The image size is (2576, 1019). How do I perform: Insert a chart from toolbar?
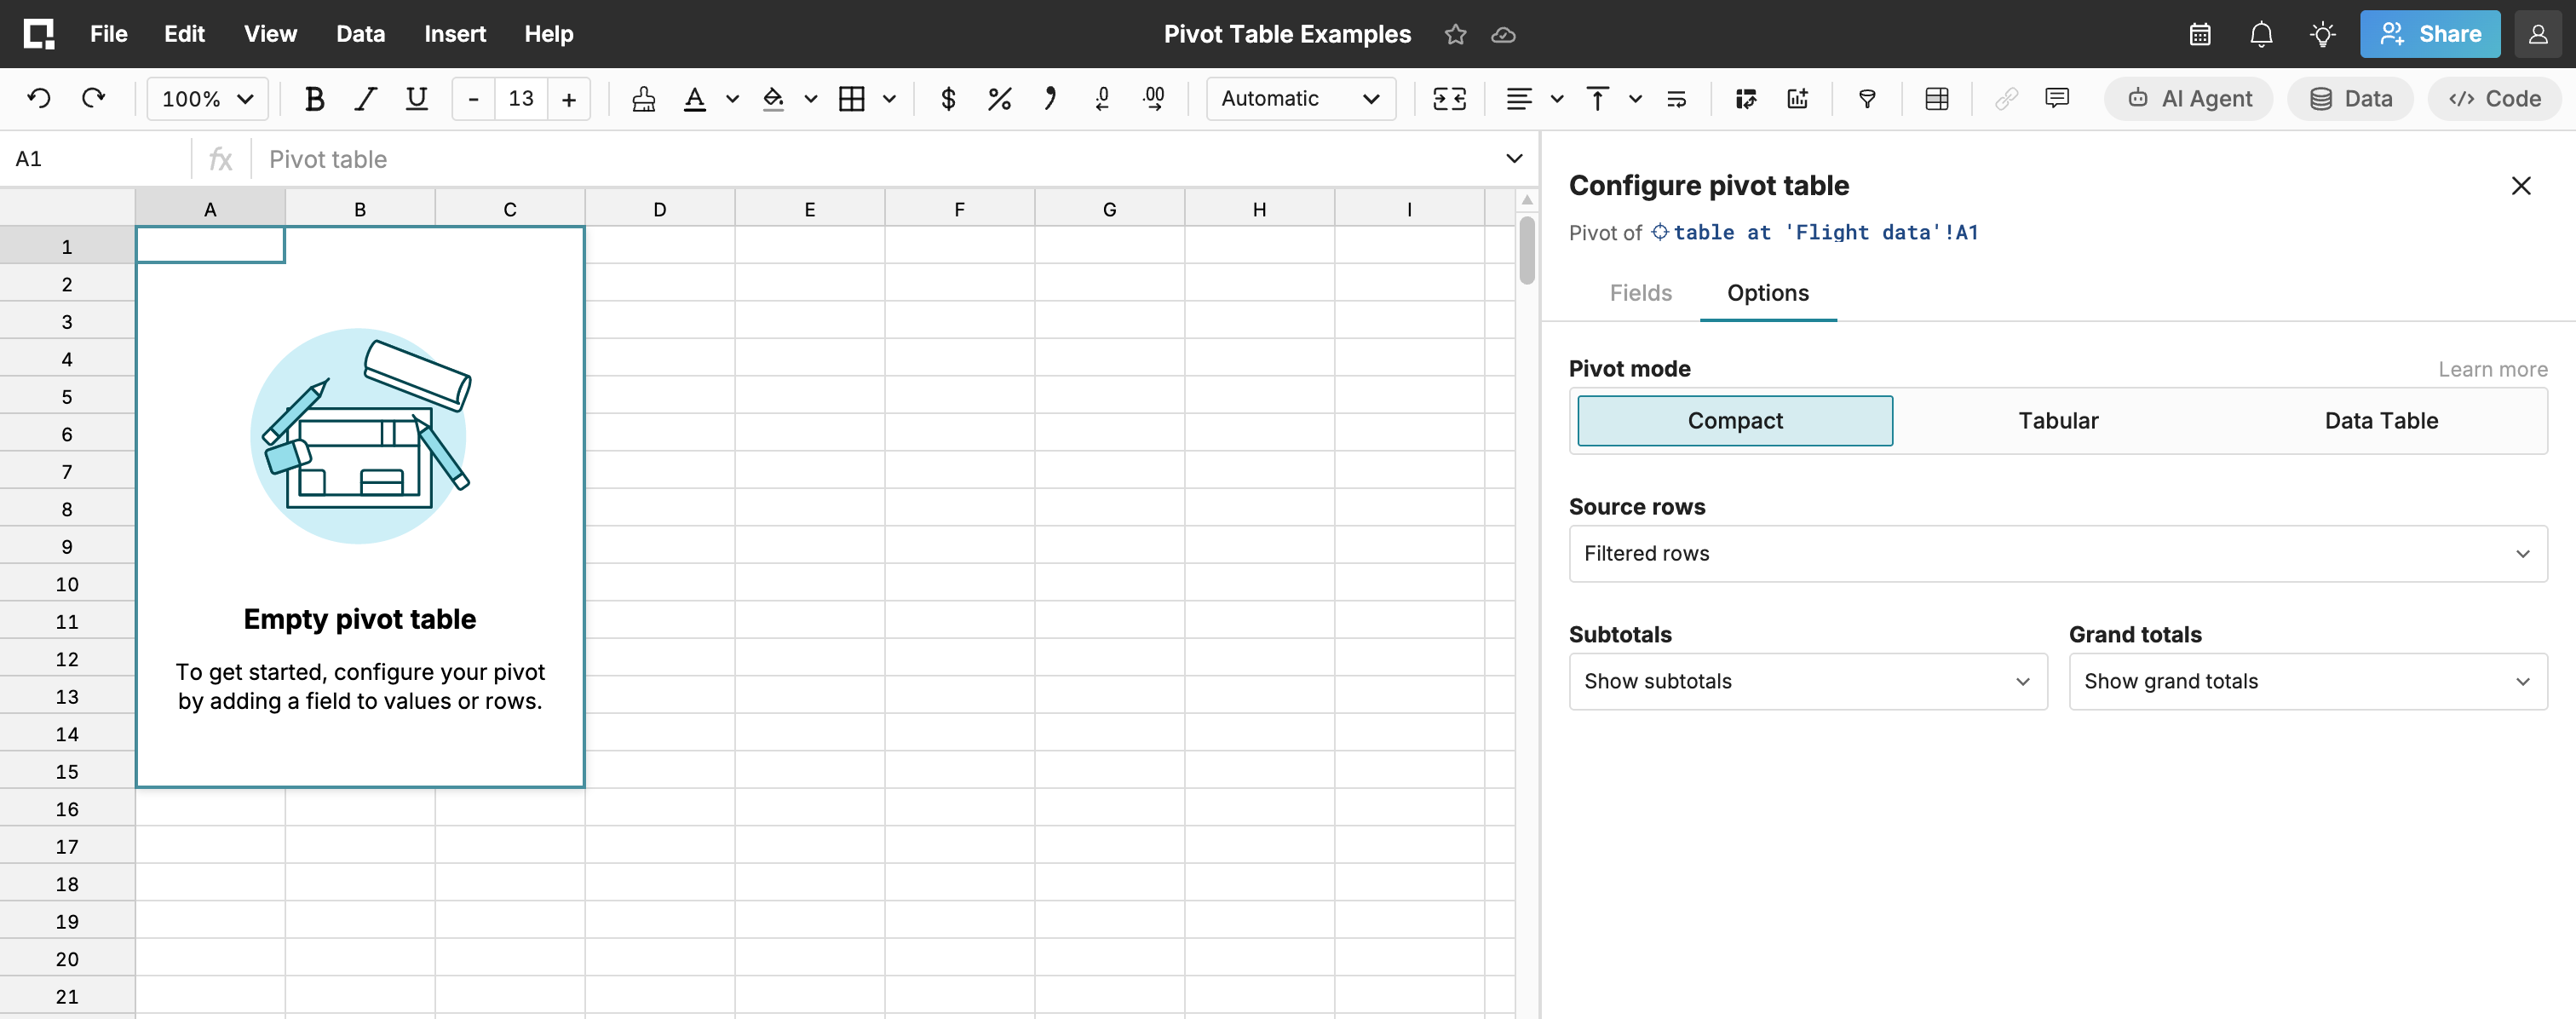(x=1797, y=98)
